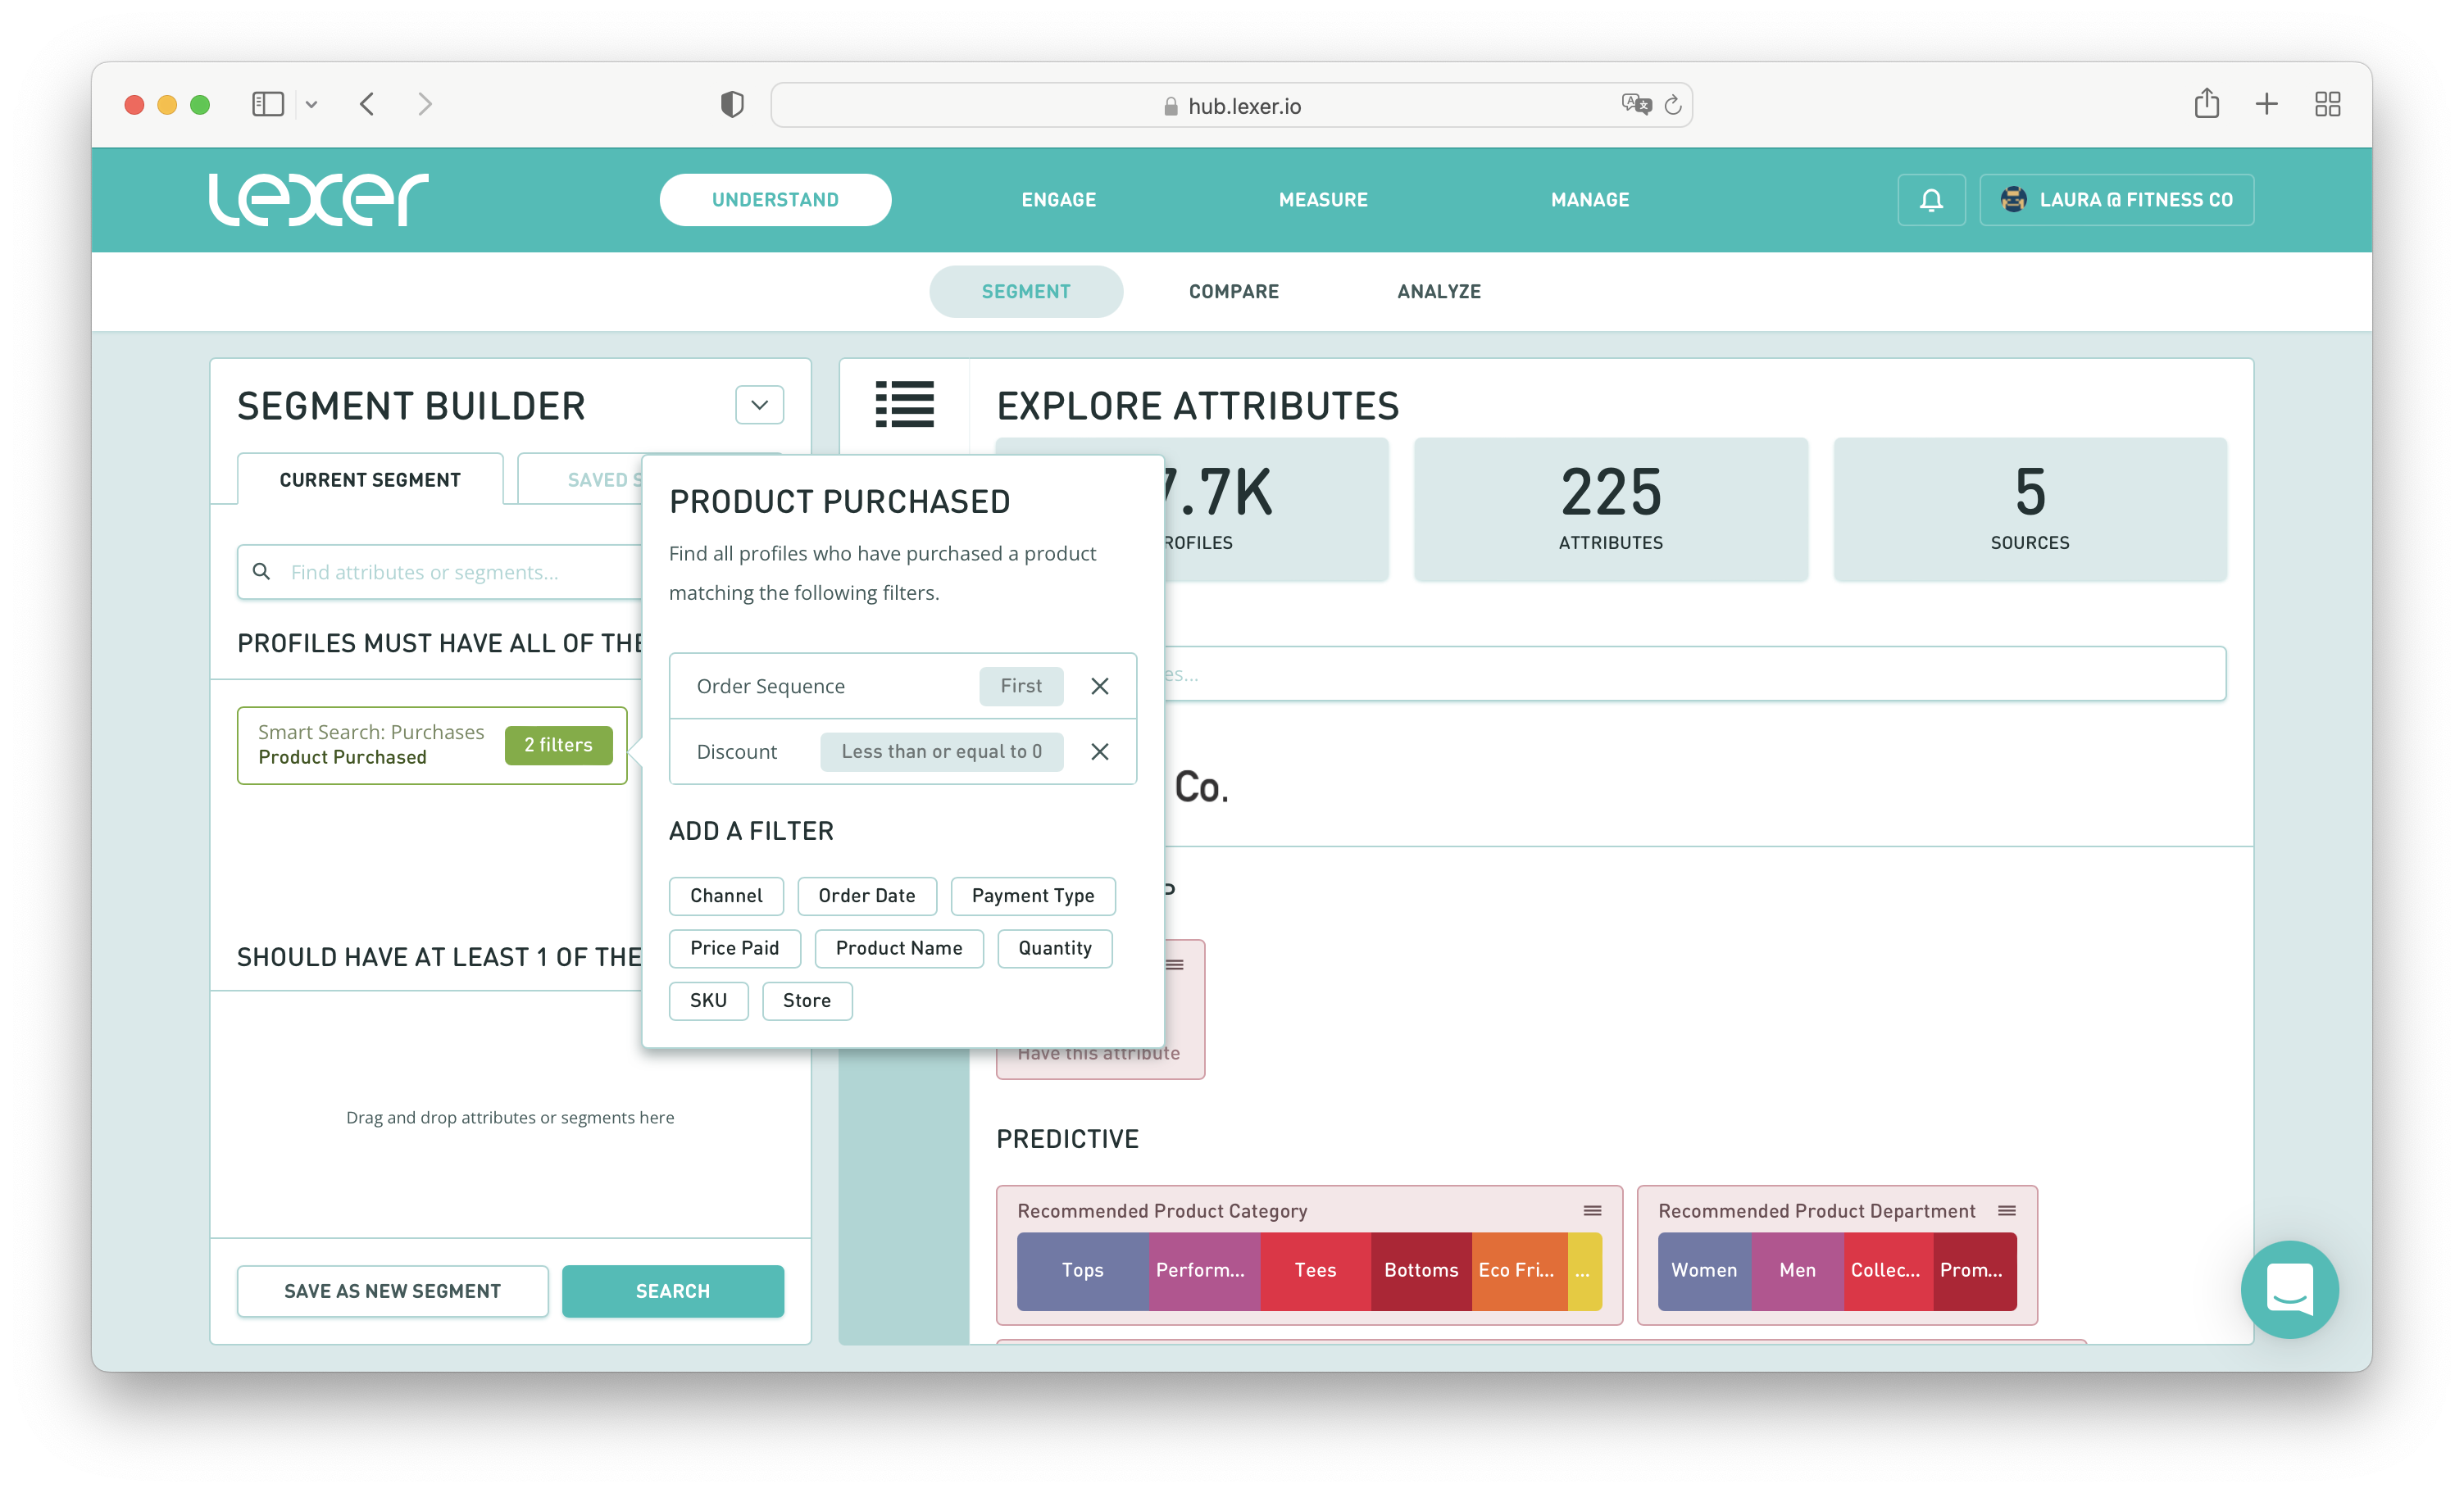The width and height of the screenshot is (2464, 1493).
Task: Select the Product Purchased segment rule
Action: click(x=432, y=745)
